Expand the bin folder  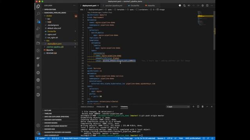click(48, 19)
